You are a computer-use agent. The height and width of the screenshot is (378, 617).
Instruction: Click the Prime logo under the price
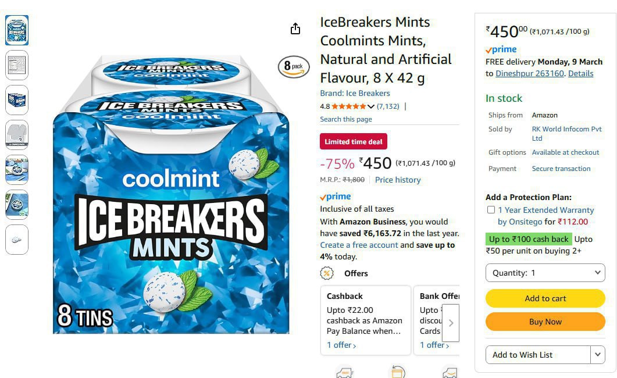[x=336, y=197]
